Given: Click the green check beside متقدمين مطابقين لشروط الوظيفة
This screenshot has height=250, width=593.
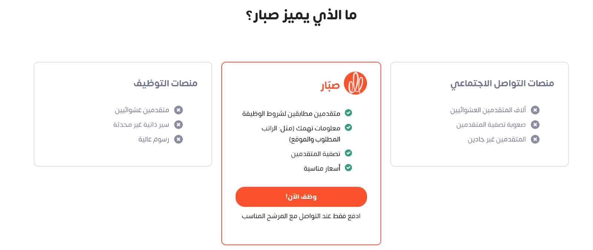Looking at the screenshot, I should point(348,113).
